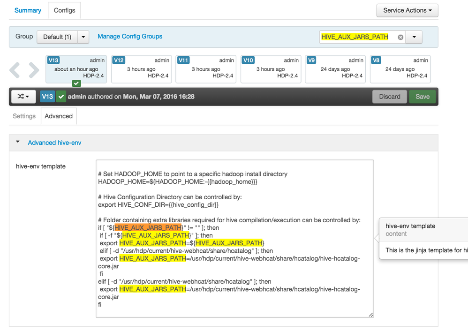Open the config Group dropdown arrow
Viewport: 468px width, 331px height.
[x=83, y=37]
